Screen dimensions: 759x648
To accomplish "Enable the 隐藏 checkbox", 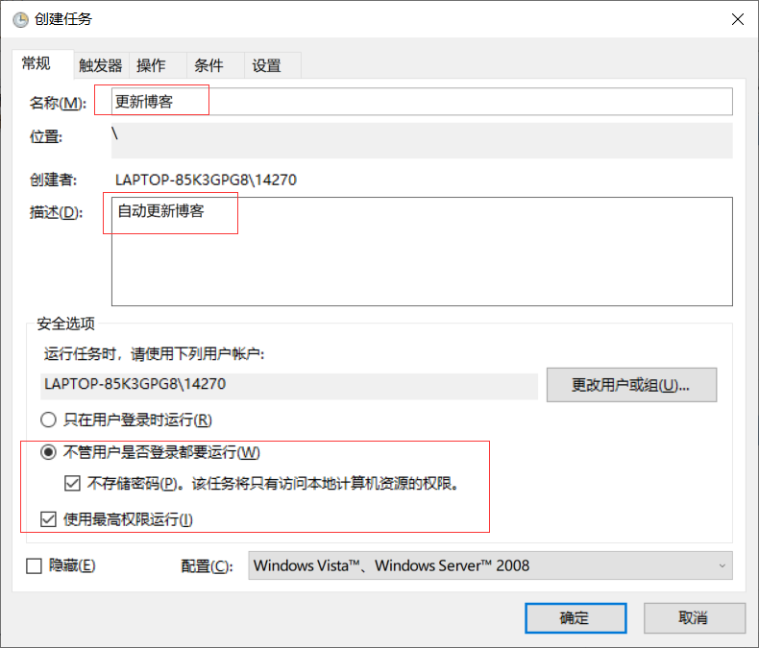I will pos(34,565).
